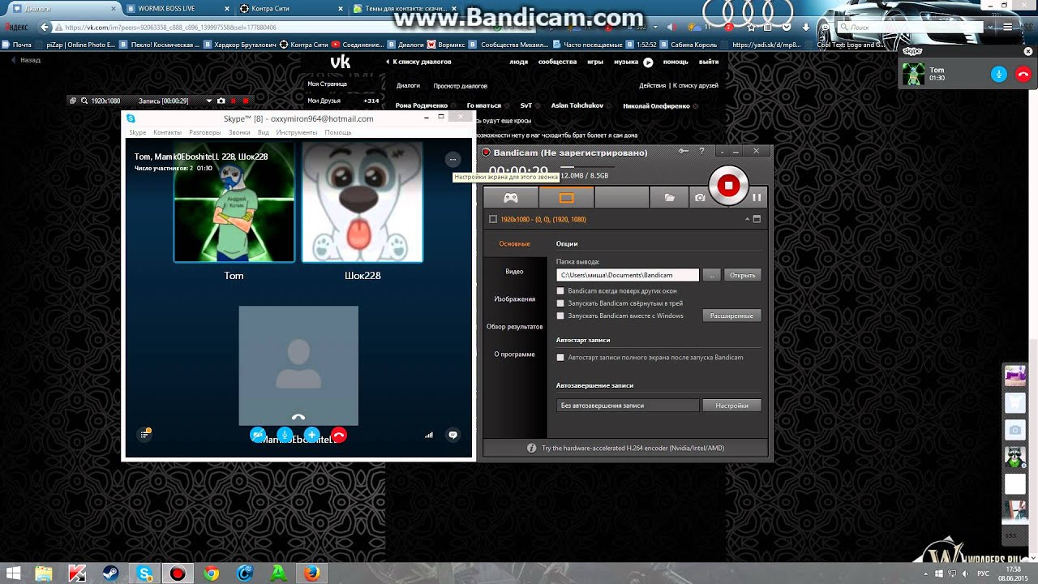The width and height of the screenshot is (1038, 584).
Task: Click Настройки auto-complete button
Action: click(731, 406)
